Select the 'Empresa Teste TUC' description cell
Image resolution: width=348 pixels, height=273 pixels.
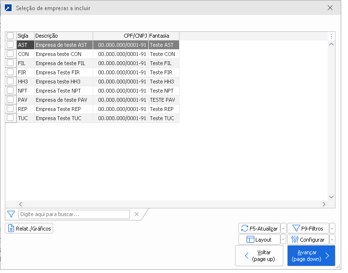[64, 118]
